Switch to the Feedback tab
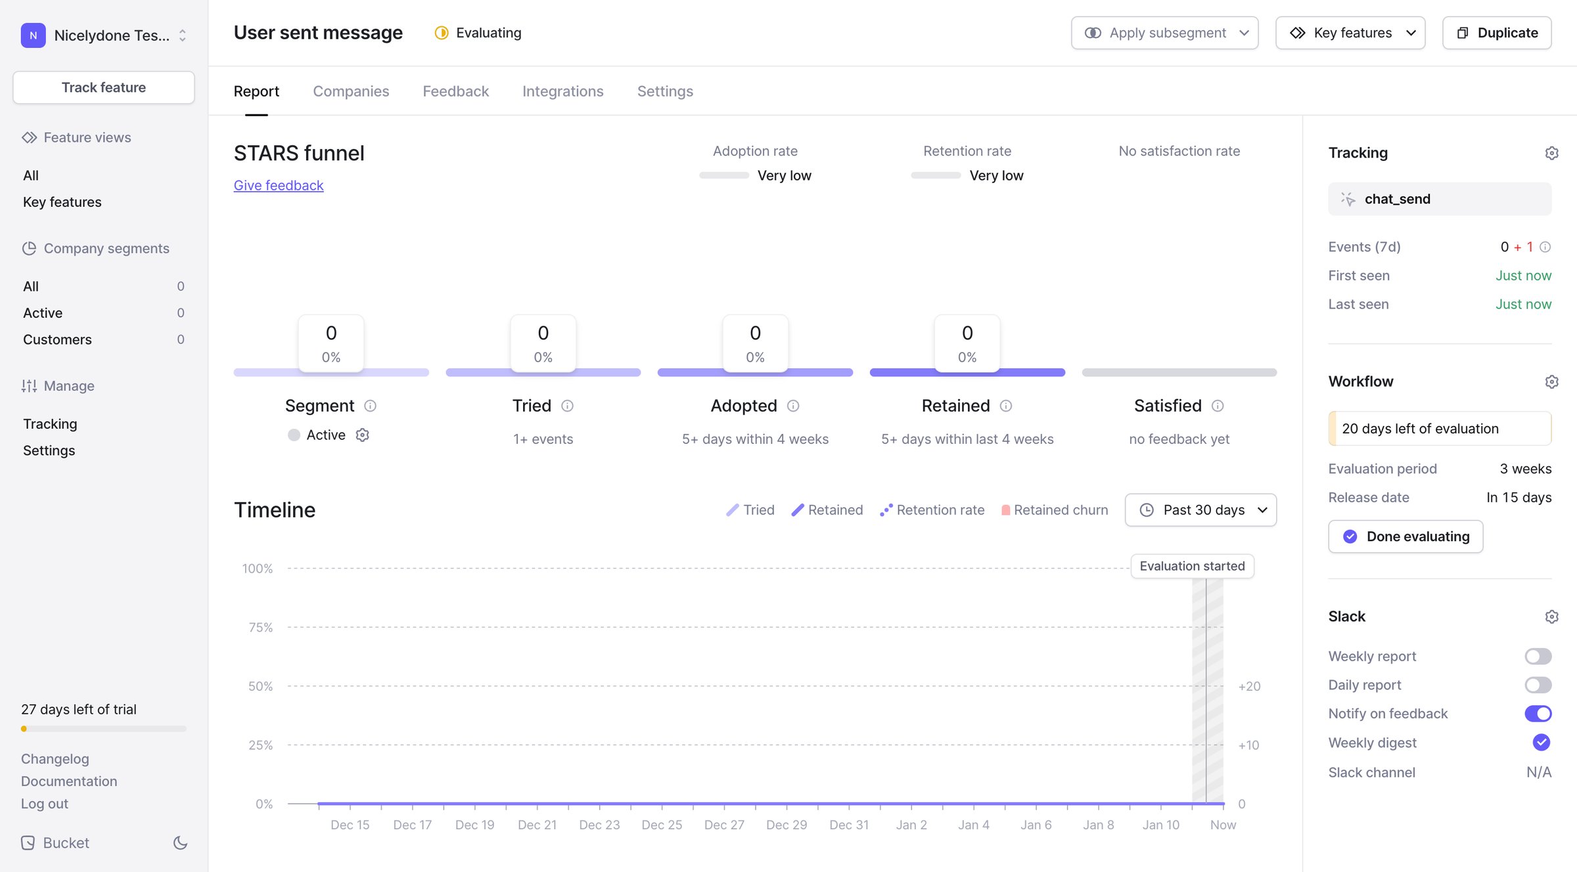This screenshot has height=872, width=1577. click(x=456, y=91)
